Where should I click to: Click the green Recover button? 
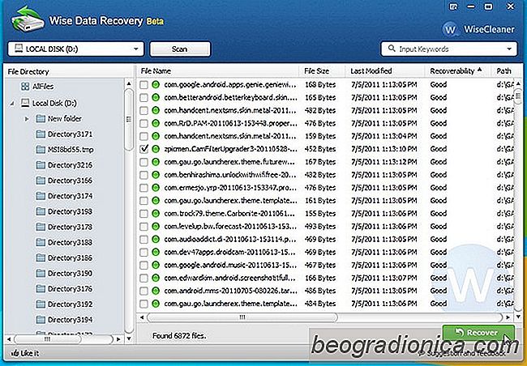point(478,333)
